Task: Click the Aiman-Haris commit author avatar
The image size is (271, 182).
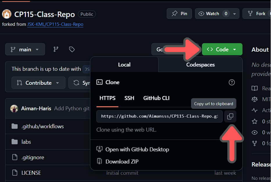Action: click(14, 109)
